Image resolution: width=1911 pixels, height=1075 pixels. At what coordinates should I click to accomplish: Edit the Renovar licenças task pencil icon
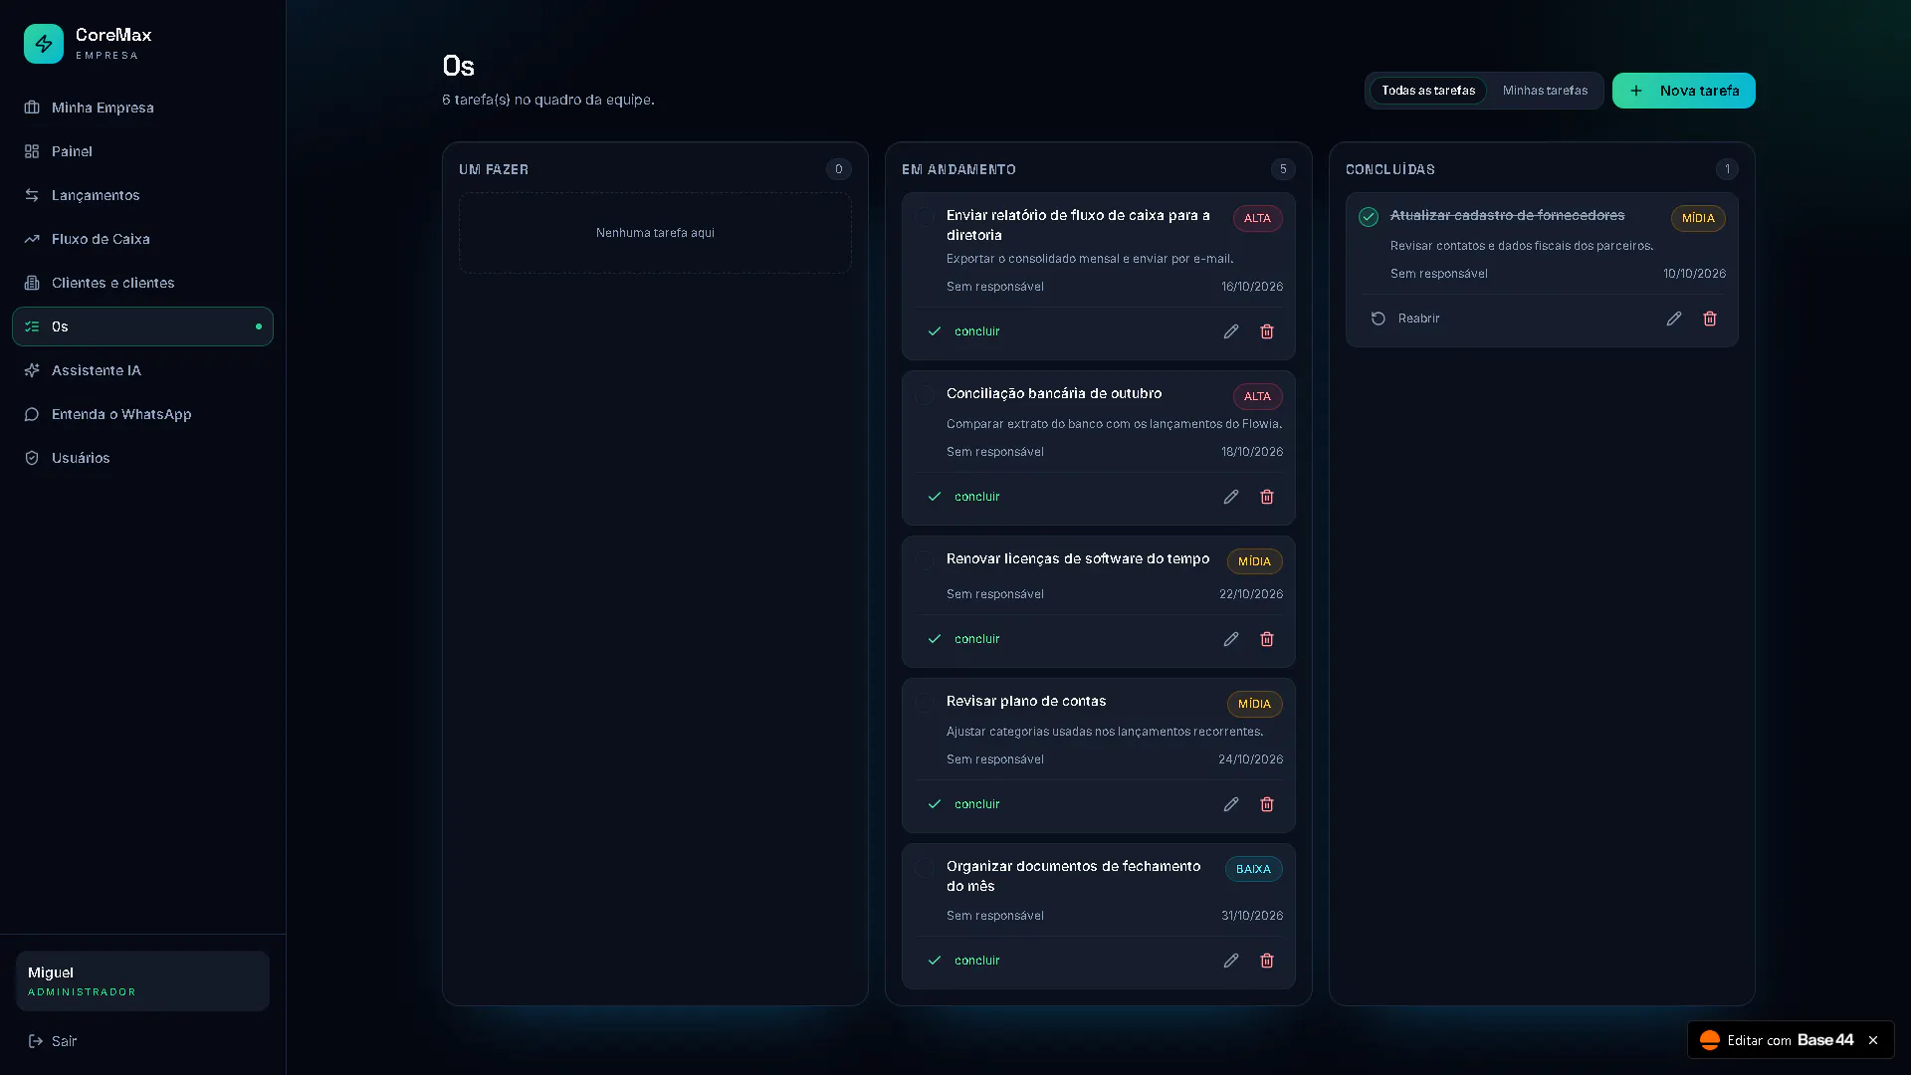[1231, 639]
